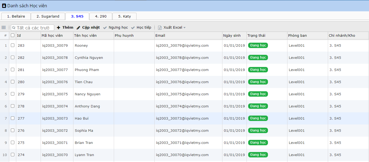Open the 5. Katy branch tab
This screenshot has width=369, height=162.
click(124, 16)
